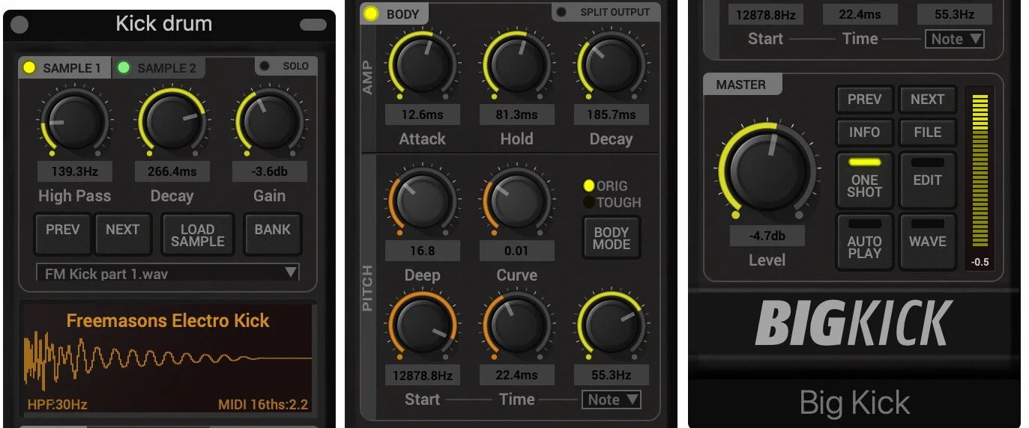Click the Gain knob
This screenshot has height=428, width=1029.
coord(269,123)
